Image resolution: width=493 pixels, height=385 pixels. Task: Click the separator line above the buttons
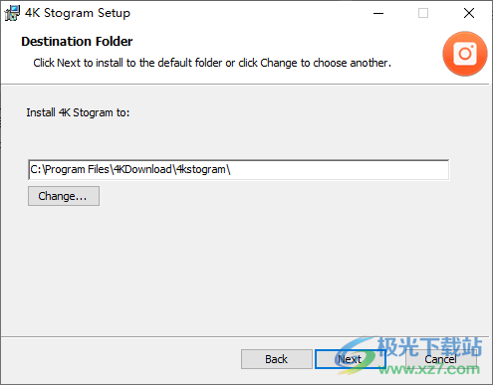(245, 337)
